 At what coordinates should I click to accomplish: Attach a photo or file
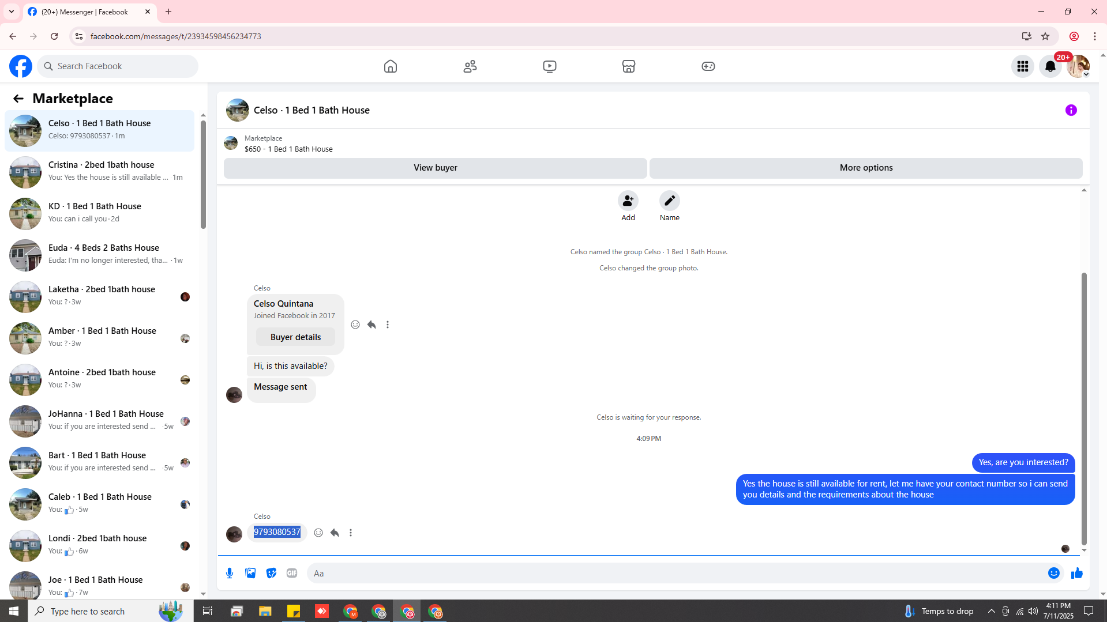(x=250, y=573)
